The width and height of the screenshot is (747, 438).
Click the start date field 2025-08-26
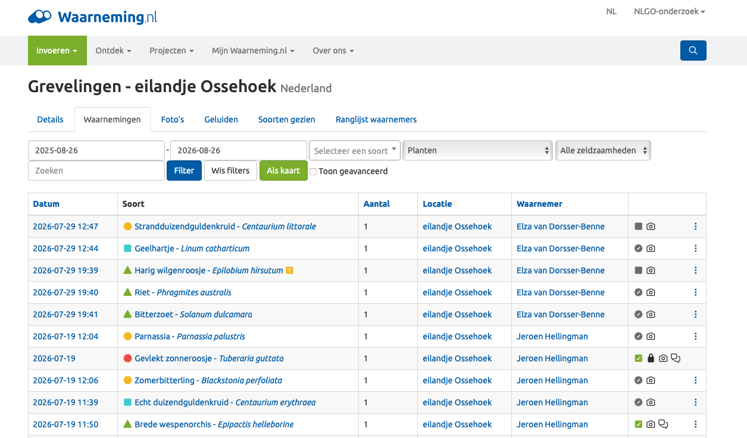coord(96,150)
